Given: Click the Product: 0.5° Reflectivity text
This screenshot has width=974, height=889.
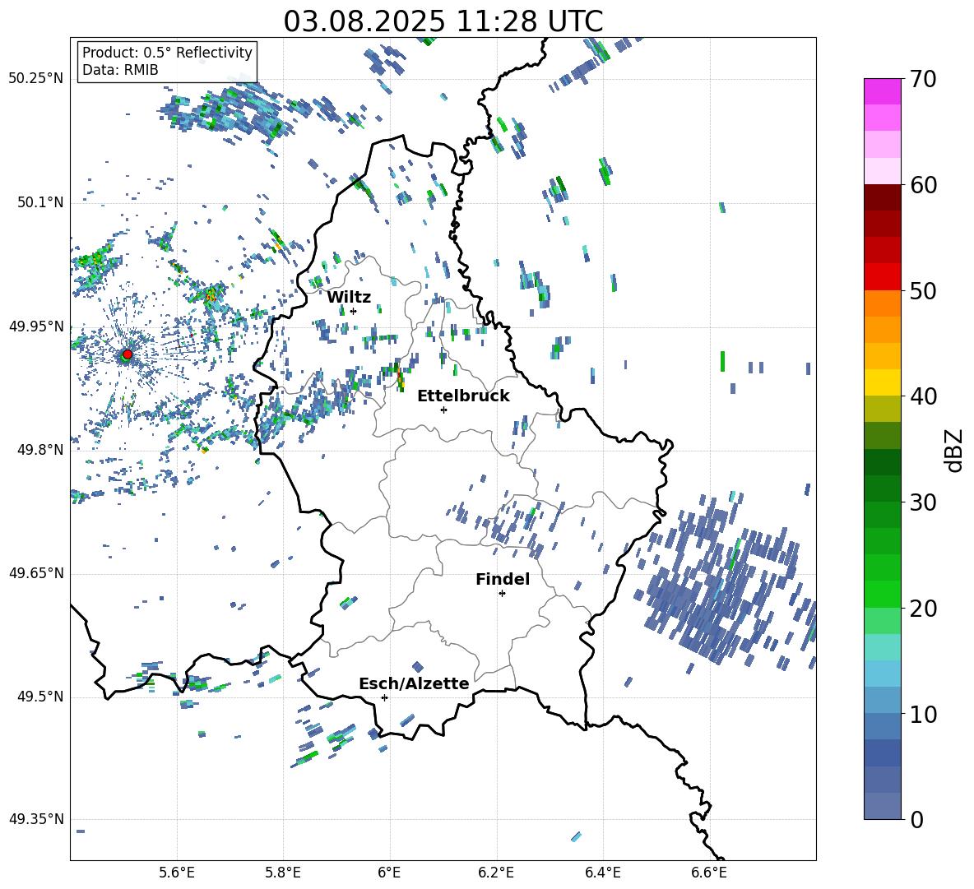Looking at the screenshot, I should 167,53.
